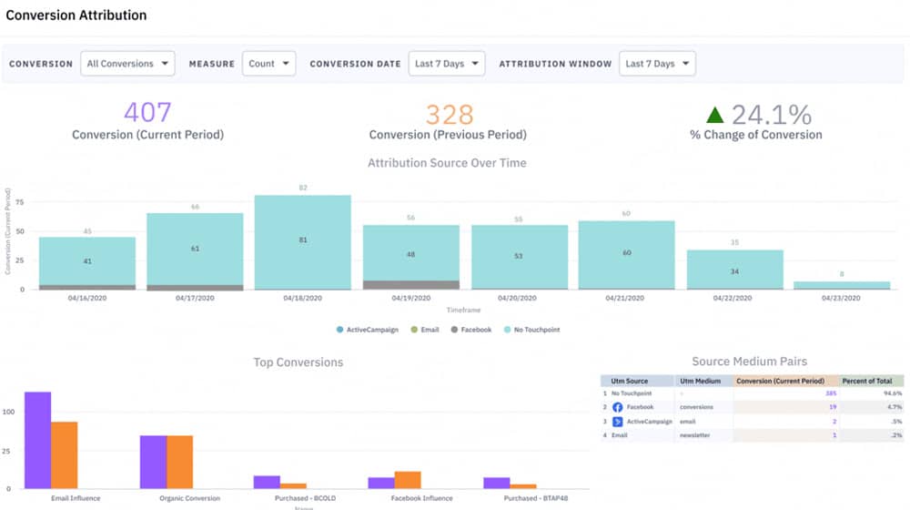Select the Facebook source name in table

640,407
